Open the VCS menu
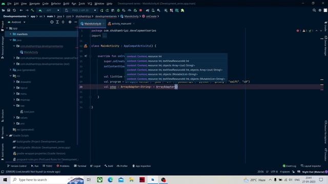This screenshot has height=184, width=328. pos(90,4)
